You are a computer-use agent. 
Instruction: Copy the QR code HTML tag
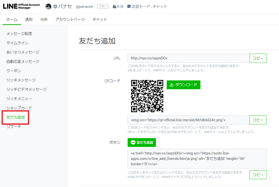(x=258, y=120)
